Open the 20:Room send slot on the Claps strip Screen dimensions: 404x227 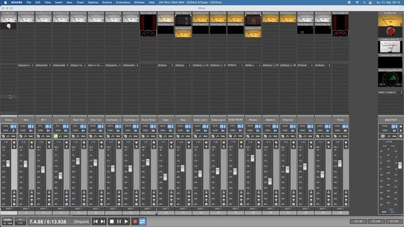point(165,66)
